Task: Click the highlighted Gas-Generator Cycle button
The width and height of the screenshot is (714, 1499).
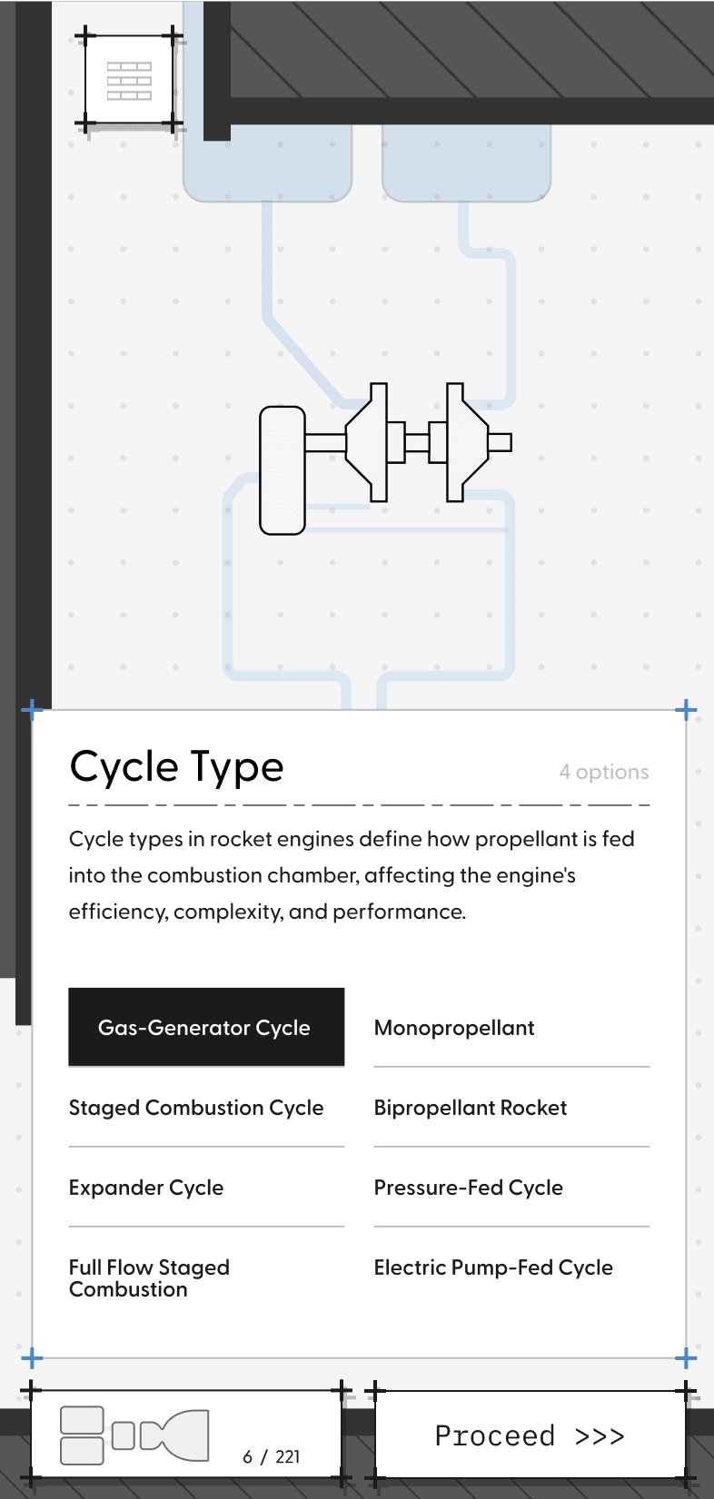Action: (206, 1027)
